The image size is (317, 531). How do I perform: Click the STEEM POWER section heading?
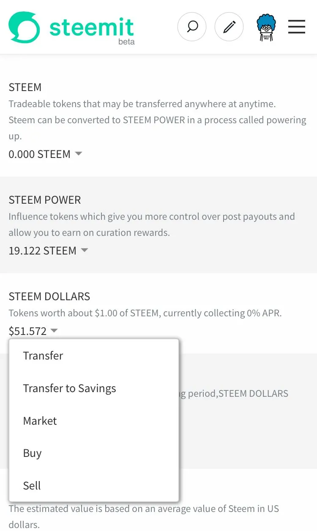click(45, 200)
